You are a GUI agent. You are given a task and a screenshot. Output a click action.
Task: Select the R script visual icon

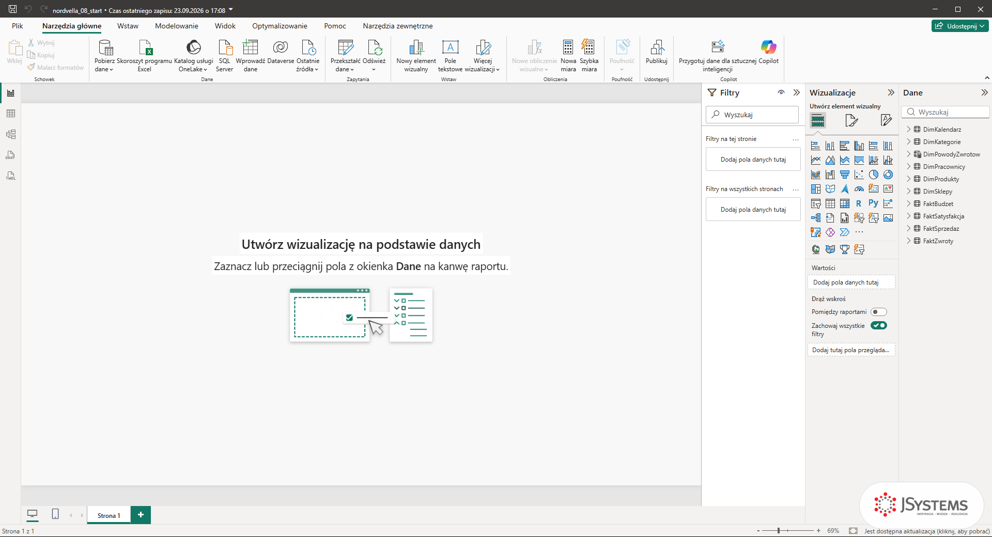859,203
